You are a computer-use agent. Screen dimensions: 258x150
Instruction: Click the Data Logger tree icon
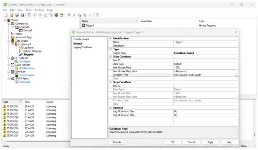click(x=13, y=41)
